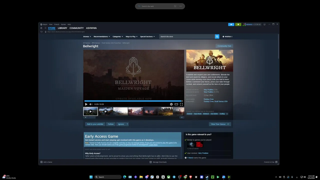Click the All Games breadcrumb
320x180 pixels.
[x=86, y=43]
